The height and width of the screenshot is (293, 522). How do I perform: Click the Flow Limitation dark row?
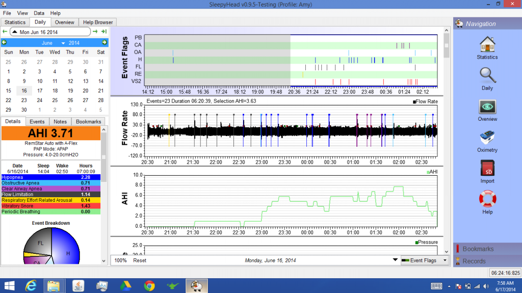pos(51,195)
